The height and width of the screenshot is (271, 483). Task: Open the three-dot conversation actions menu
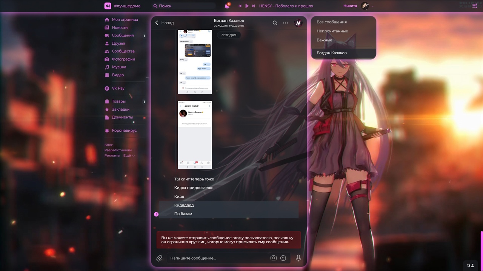pos(285,23)
